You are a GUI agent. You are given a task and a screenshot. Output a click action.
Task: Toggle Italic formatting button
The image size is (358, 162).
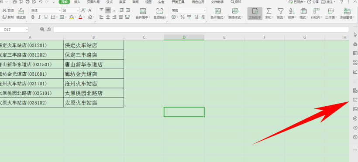(x=39, y=17)
